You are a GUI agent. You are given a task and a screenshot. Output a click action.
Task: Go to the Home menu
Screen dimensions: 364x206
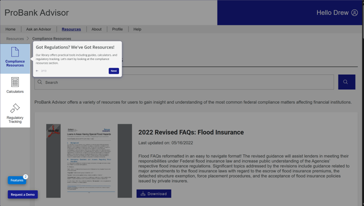[x=10, y=29]
